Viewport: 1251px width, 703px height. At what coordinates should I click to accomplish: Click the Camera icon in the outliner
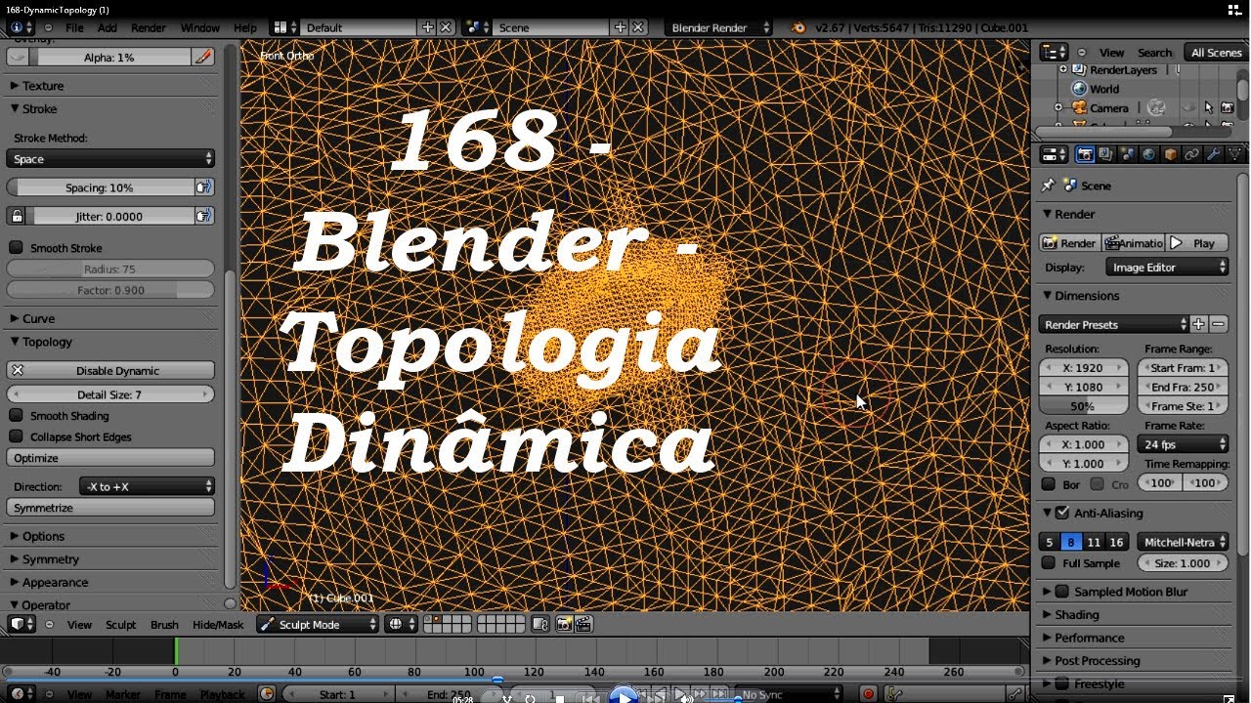click(x=1079, y=108)
